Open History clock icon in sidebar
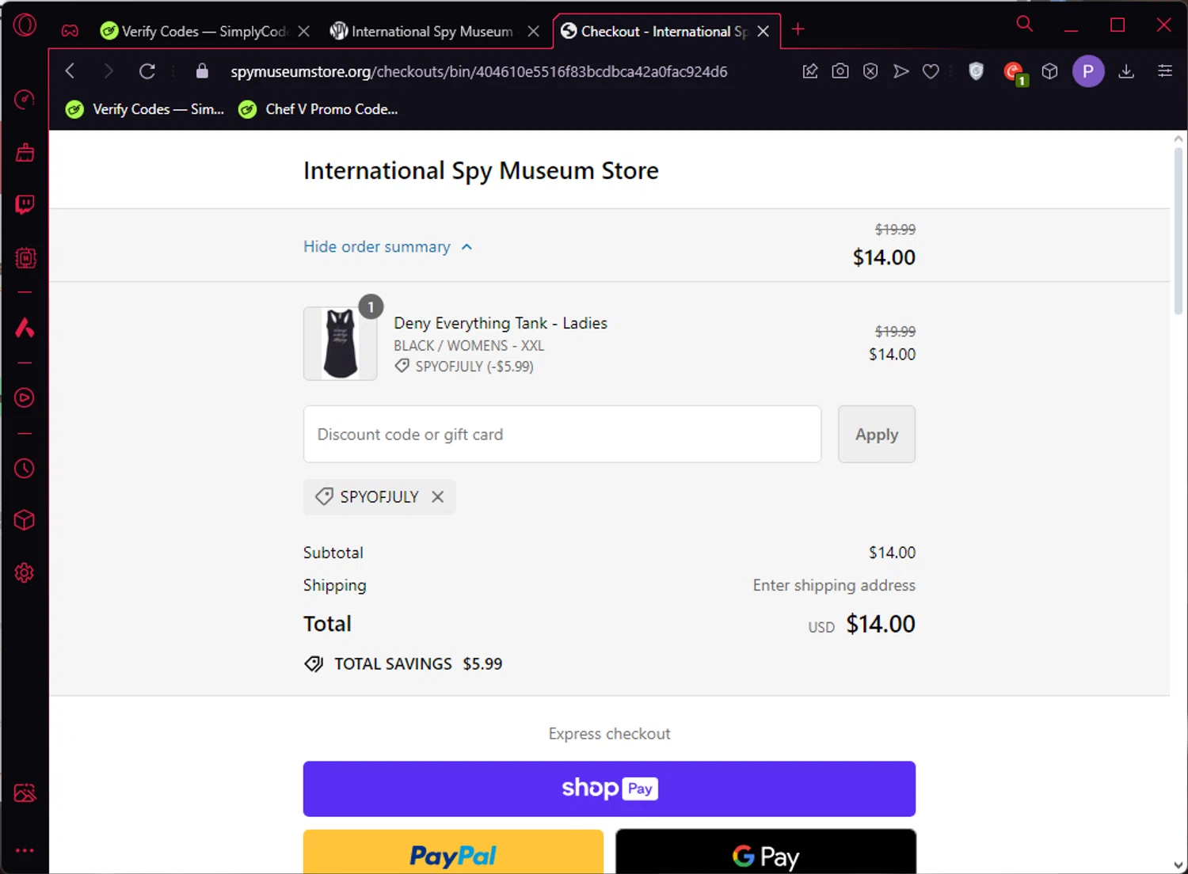This screenshot has width=1188, height=874. click(x=25, y=469)
